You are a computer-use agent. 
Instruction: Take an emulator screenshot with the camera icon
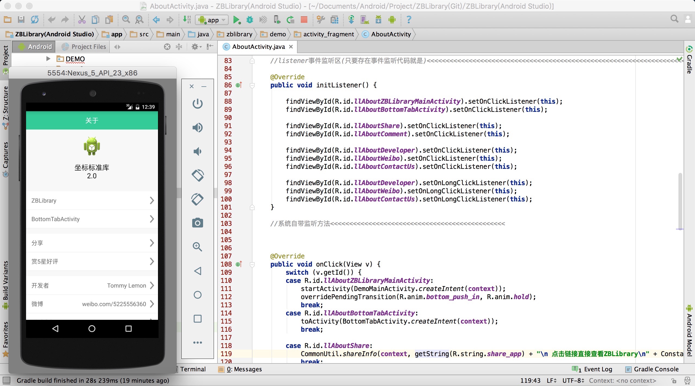click(x=197, y=223)
